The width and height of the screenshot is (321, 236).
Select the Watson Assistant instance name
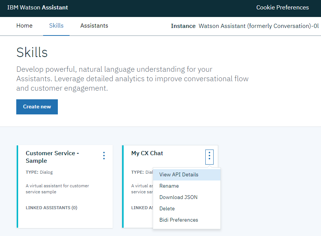click(259, 26)
